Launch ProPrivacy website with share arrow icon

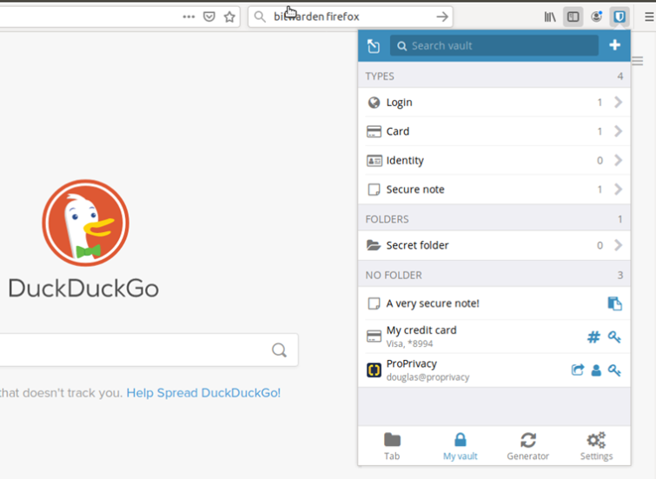coord(577,370)
